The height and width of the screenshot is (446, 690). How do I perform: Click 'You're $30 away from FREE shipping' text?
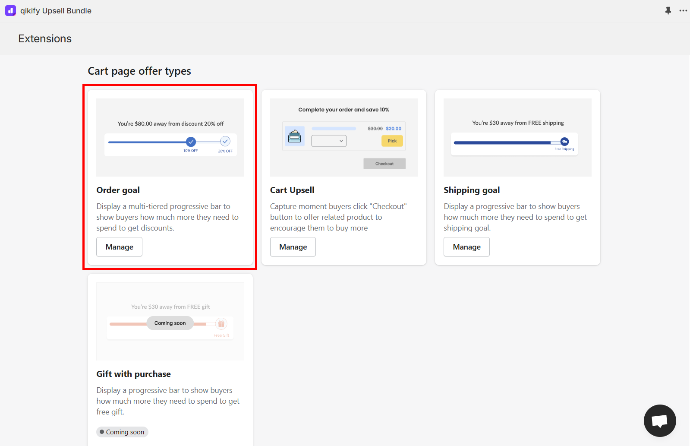tap(518, 123)
